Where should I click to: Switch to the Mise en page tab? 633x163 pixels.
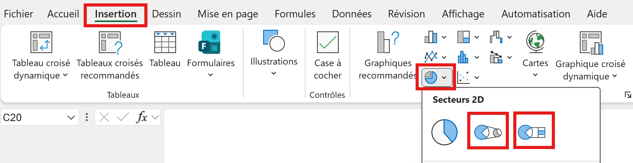(228, 14)
